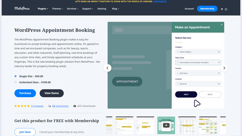The image size is (242, 136).
Task: Click the five-star rating icons
Action: (22, 106)
